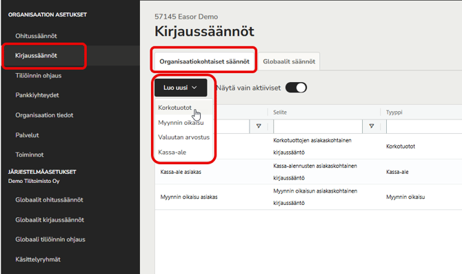This screenshot has height=274, width=462.
Task: Click the Kassa-ale type cell in the table
Action: [397, 172]
